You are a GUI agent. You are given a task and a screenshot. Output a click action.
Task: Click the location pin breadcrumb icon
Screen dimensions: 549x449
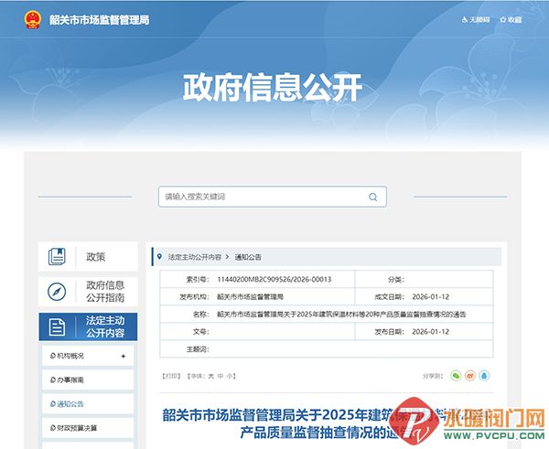[x=159, y=257]
